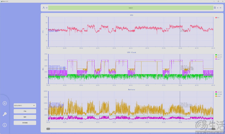Click the add (plus) icon in sidebar

click(5, 103)
